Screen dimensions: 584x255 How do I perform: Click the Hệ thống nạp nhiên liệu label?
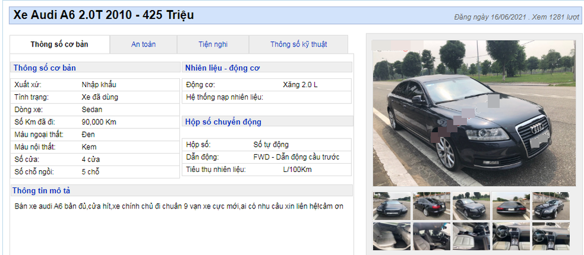225,97
